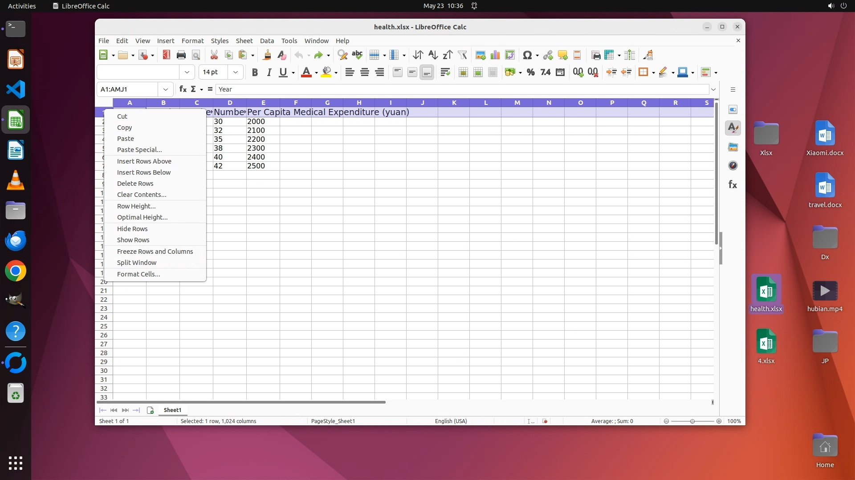Open the Name Box dropdown arrow
This screenshot has height=480, width=855.
click(x=166, y=89)
